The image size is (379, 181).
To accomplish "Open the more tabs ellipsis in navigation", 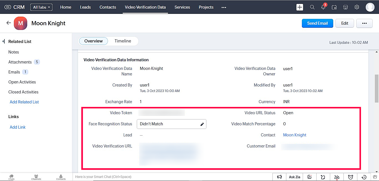I will point(224,7).
